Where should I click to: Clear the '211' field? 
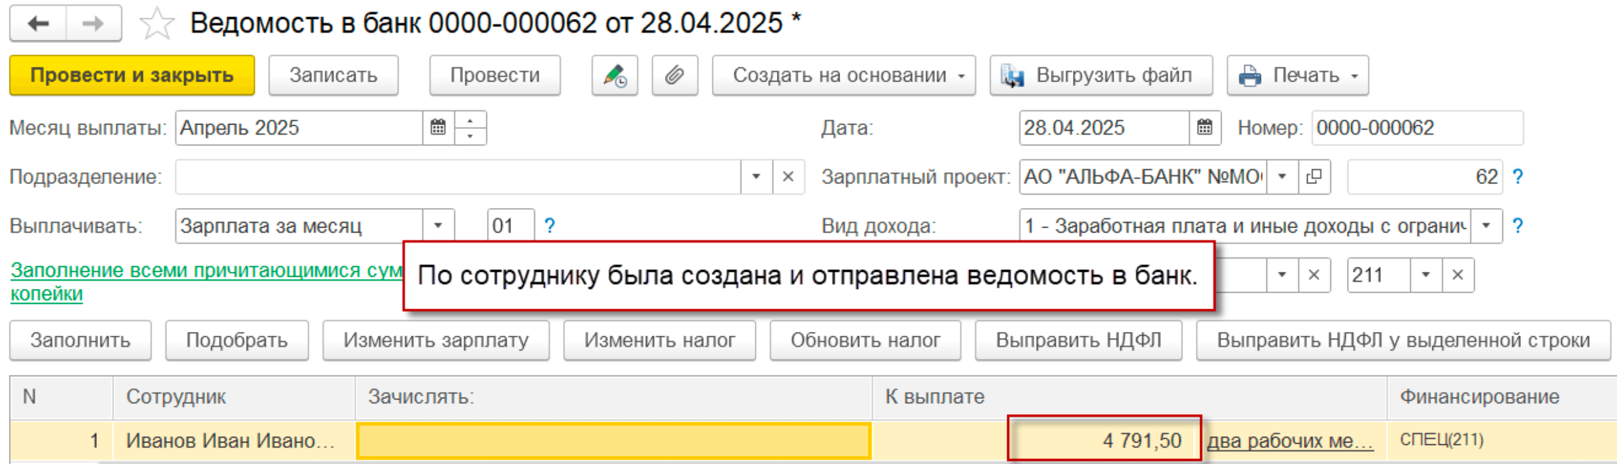pos(1458,275)
